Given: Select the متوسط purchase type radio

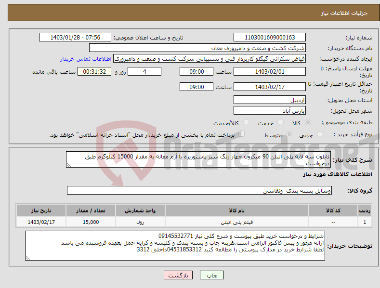Looking at the screenshot, I should pos(289,134).
